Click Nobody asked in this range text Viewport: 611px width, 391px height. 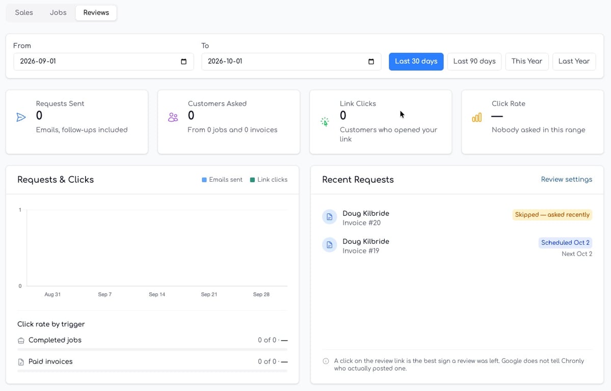pyautogui.click(x=538, y=130)
